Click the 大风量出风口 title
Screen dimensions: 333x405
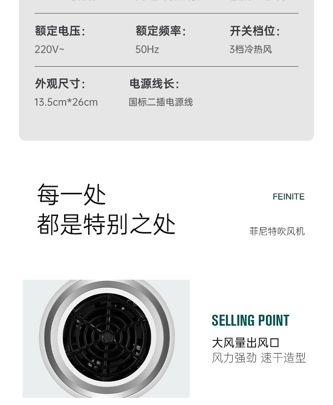pyautogui.click(x=245, y=343)
